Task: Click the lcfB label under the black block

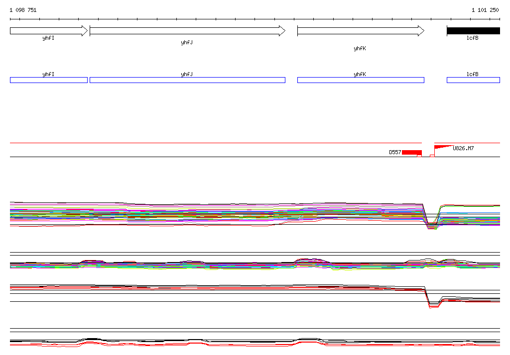Action: (x=472, y=38)
